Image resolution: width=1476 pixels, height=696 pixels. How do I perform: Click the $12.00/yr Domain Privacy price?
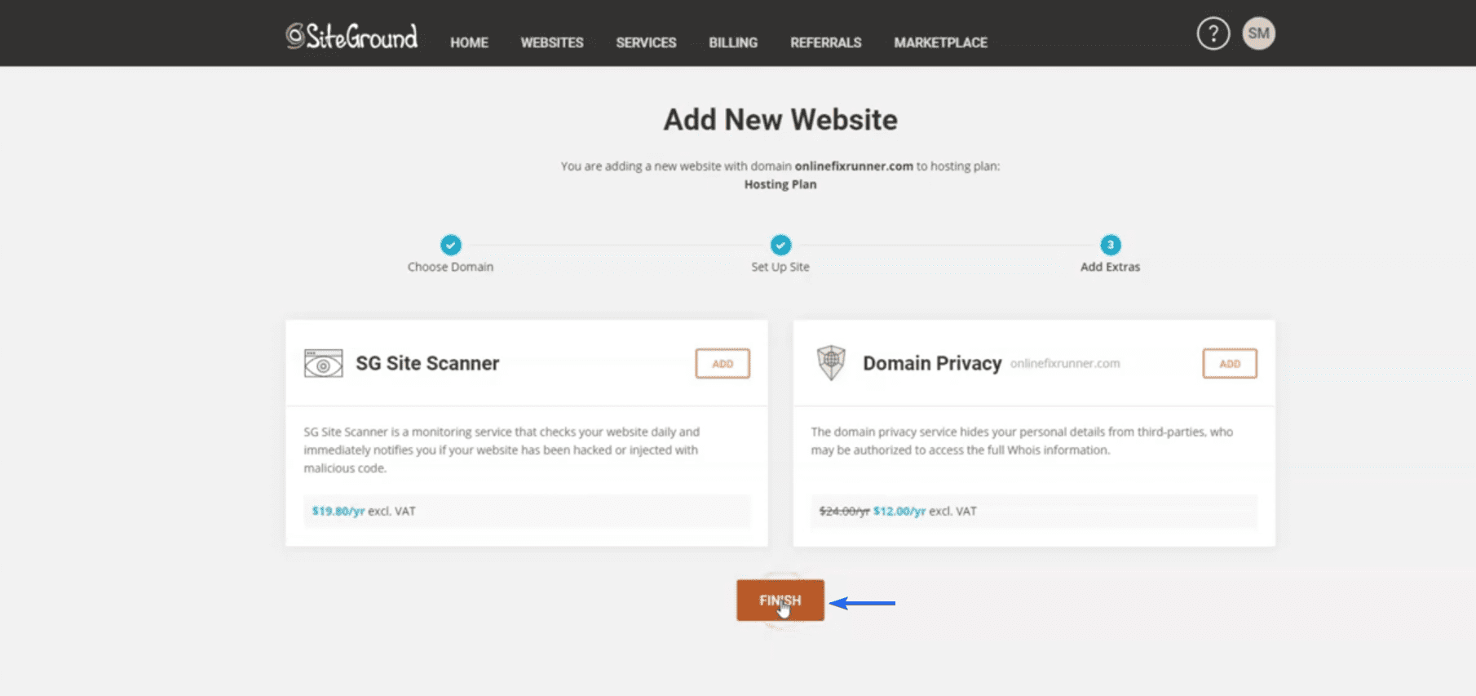tap(899, 512)
